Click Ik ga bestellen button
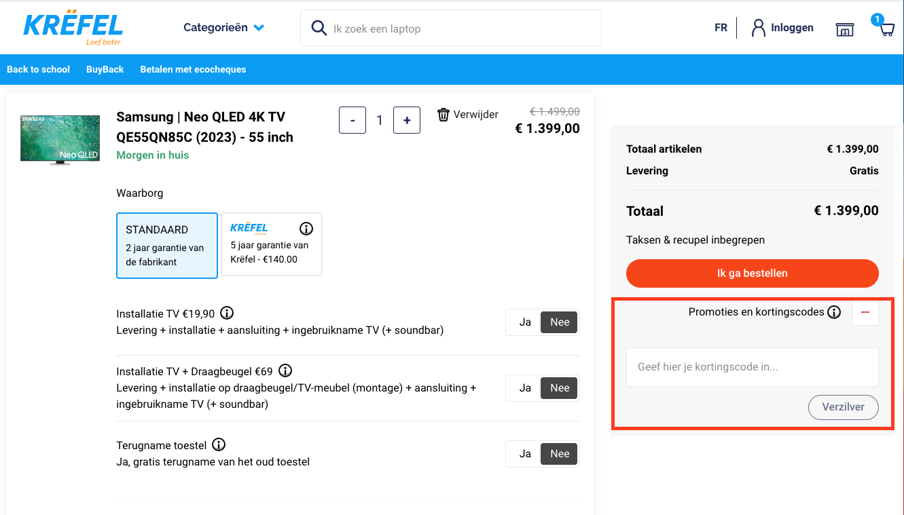904x515 pixels. (753, 273)
